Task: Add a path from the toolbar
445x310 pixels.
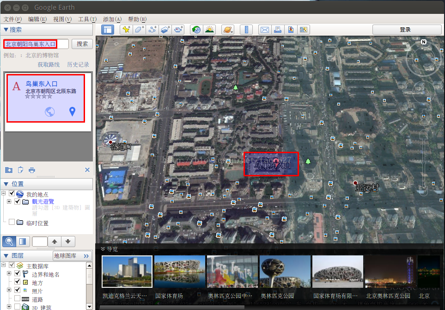Action: pos(152,30)
